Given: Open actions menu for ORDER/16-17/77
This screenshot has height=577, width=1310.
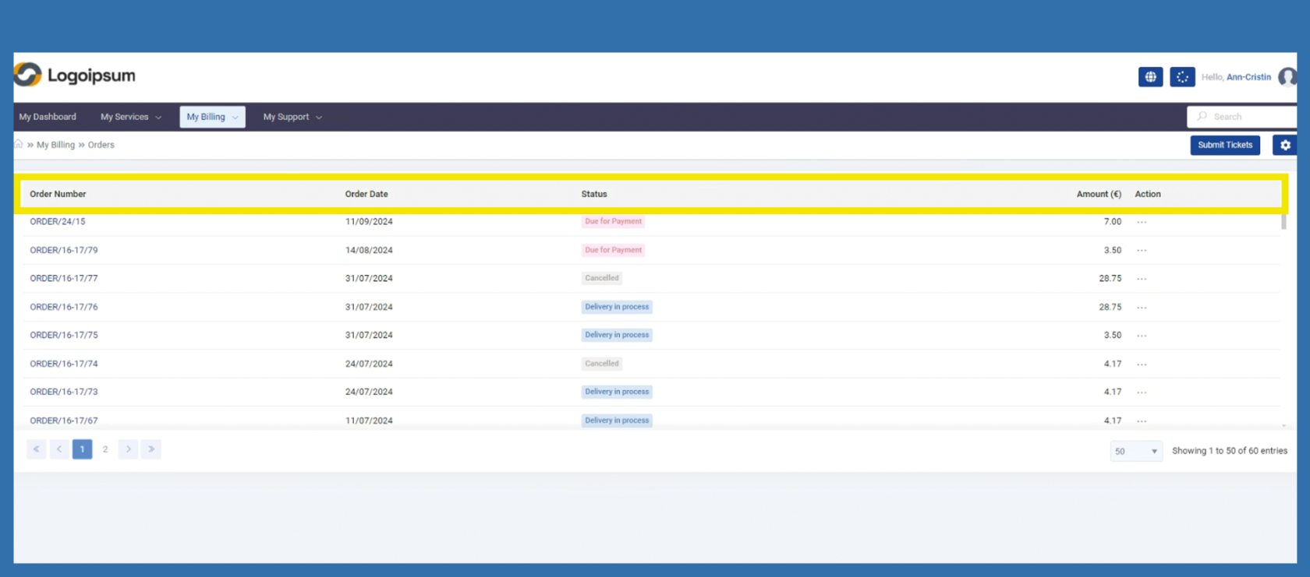Looking at the screenshot, I should click(1142, 279).
